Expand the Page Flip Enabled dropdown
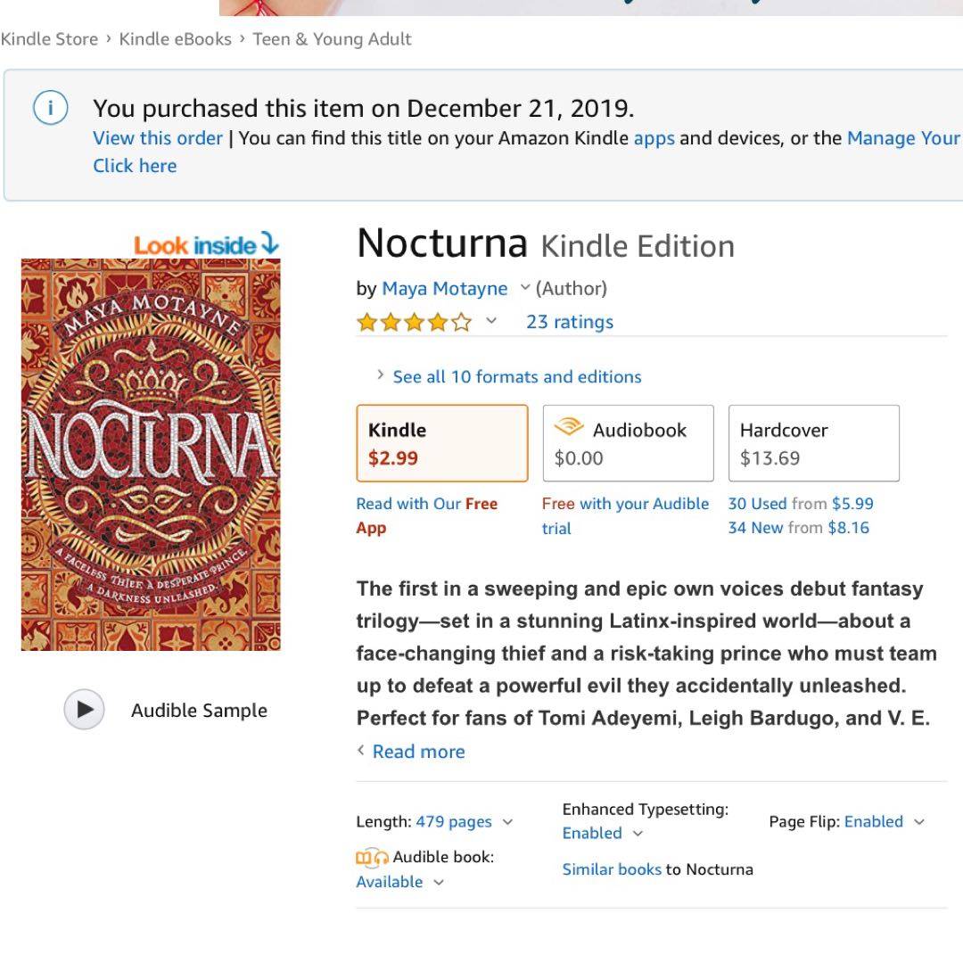This screenshot has width=963, height=963. point(919,822)
